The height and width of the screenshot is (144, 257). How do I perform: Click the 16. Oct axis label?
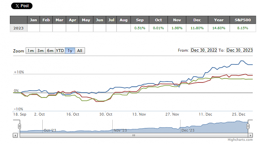73,114
